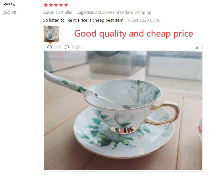Rotate the photo left using the counterclockwise icon
The height and width of the screenshot is (175, 209).
pyautogui.click(x=50, y=47)
